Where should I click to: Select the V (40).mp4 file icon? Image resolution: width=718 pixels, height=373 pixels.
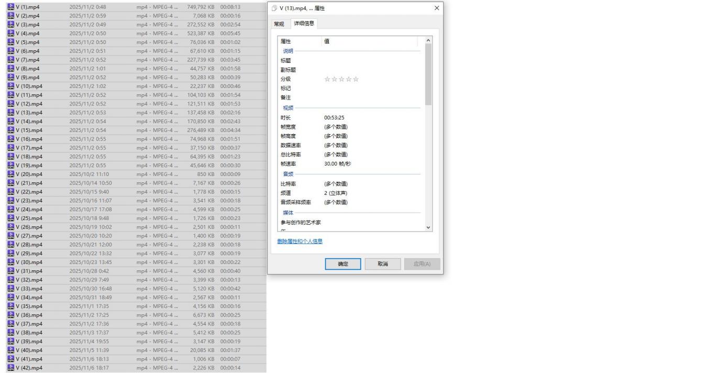(x=10, y=350)
